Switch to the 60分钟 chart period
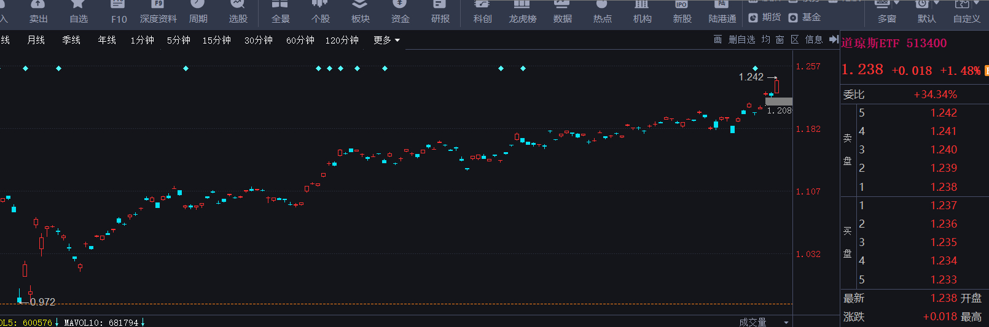 coord(300,40)
